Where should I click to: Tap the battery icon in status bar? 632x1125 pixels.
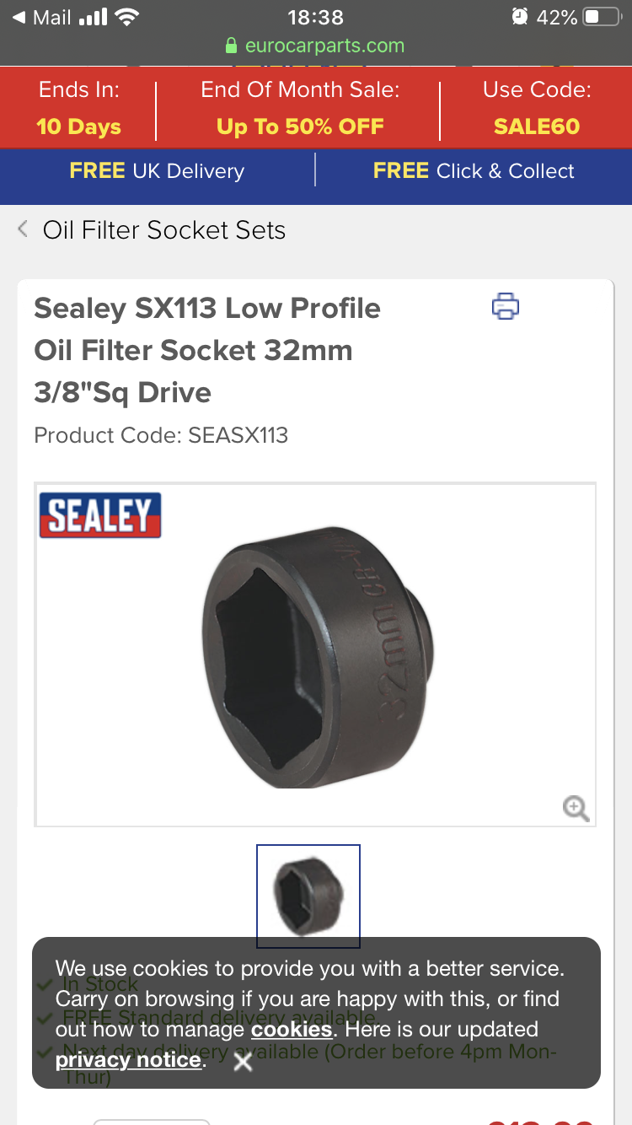tap(602, 17)
